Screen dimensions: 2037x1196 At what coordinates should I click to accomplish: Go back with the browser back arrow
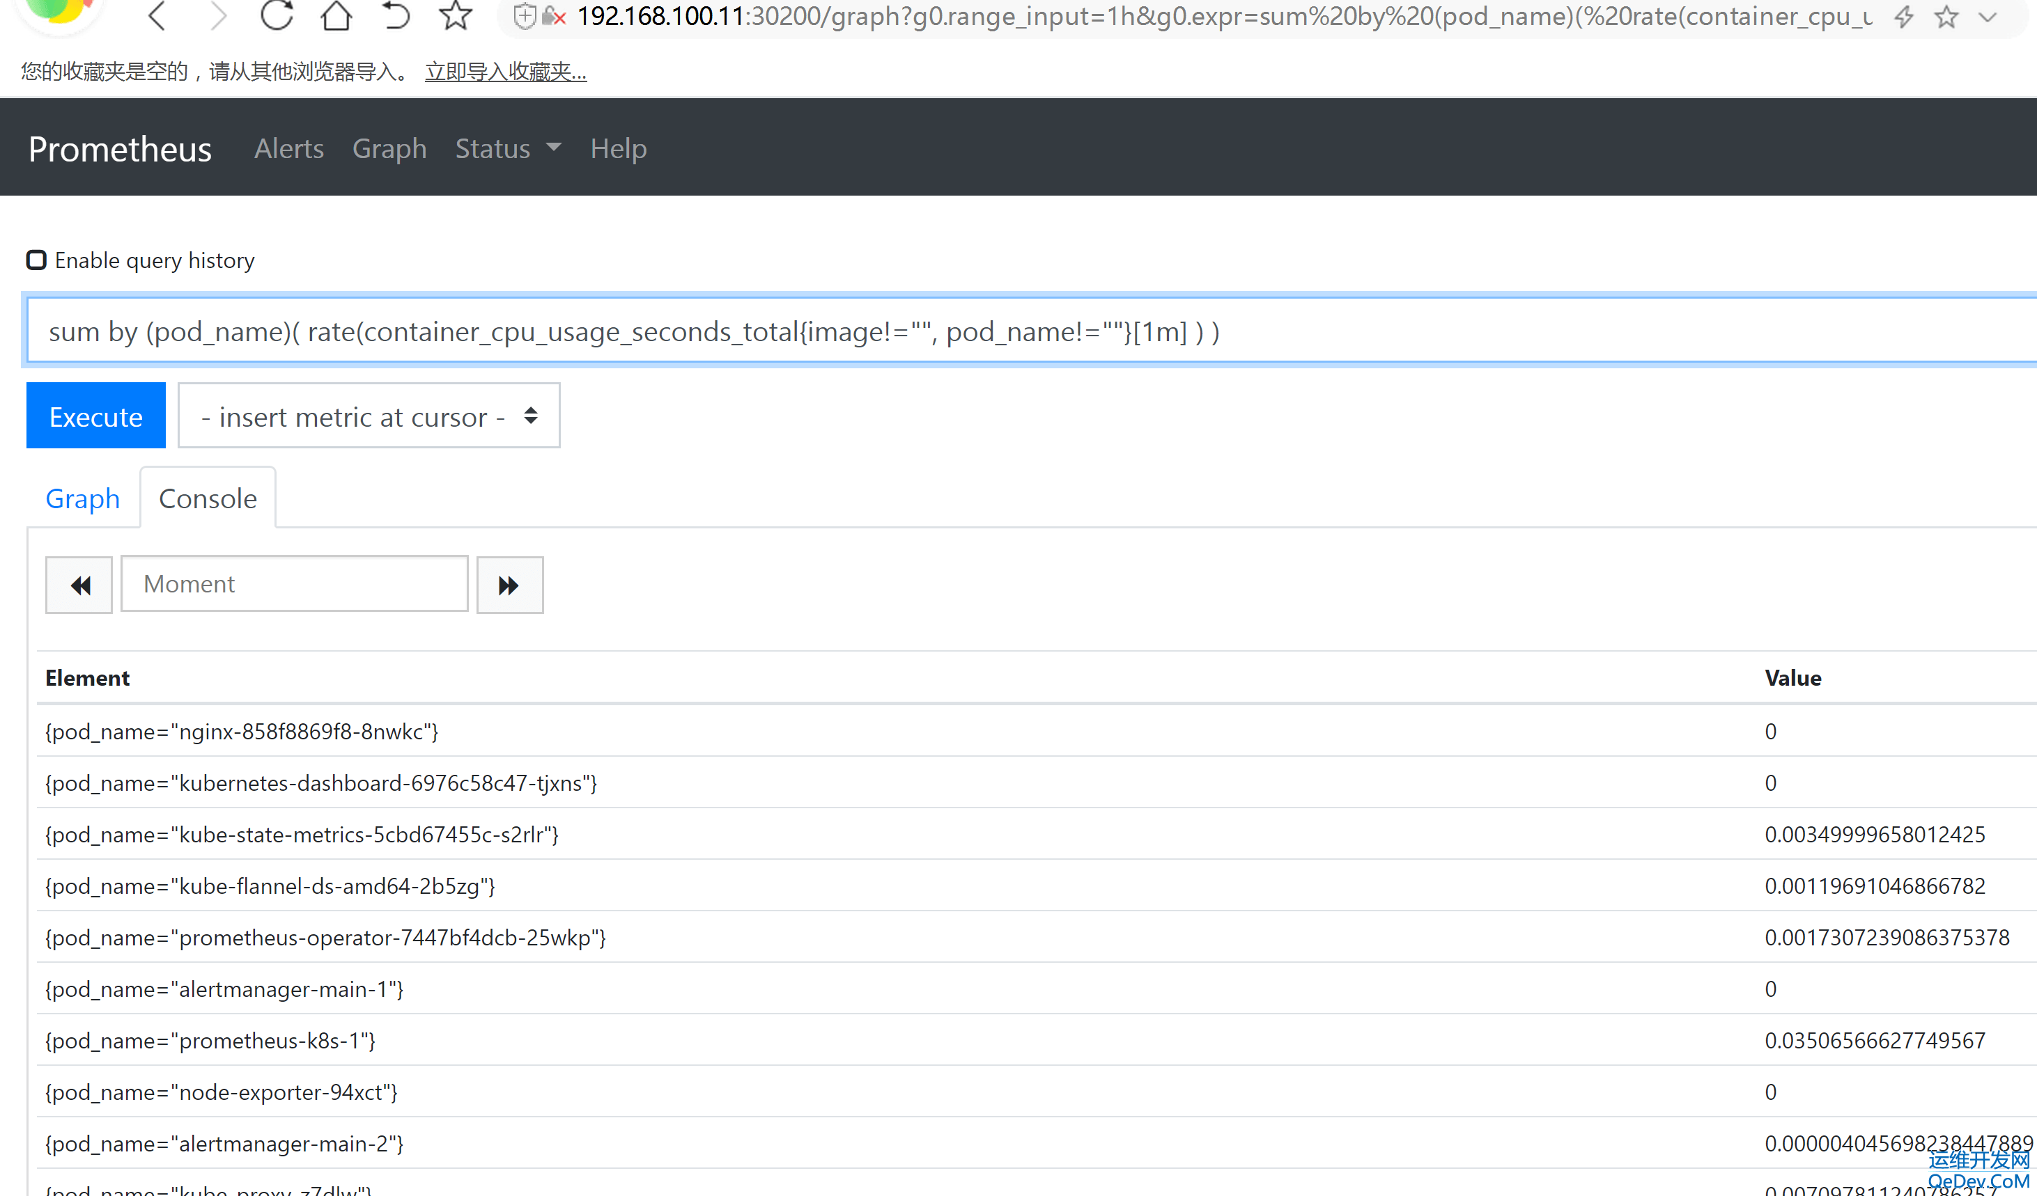click(x=157, y=15)
